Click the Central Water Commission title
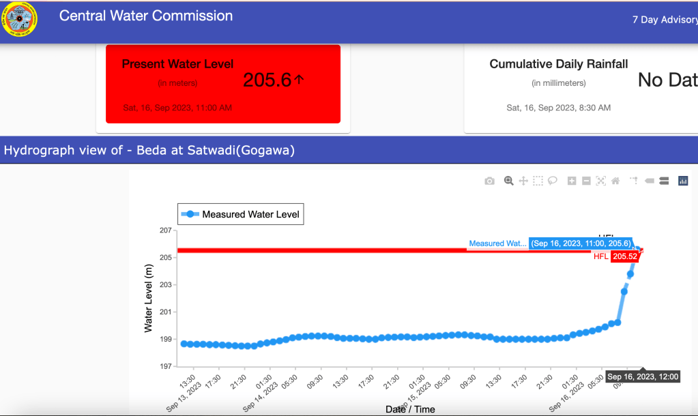698x416 pixels. [x=146, y=16]
